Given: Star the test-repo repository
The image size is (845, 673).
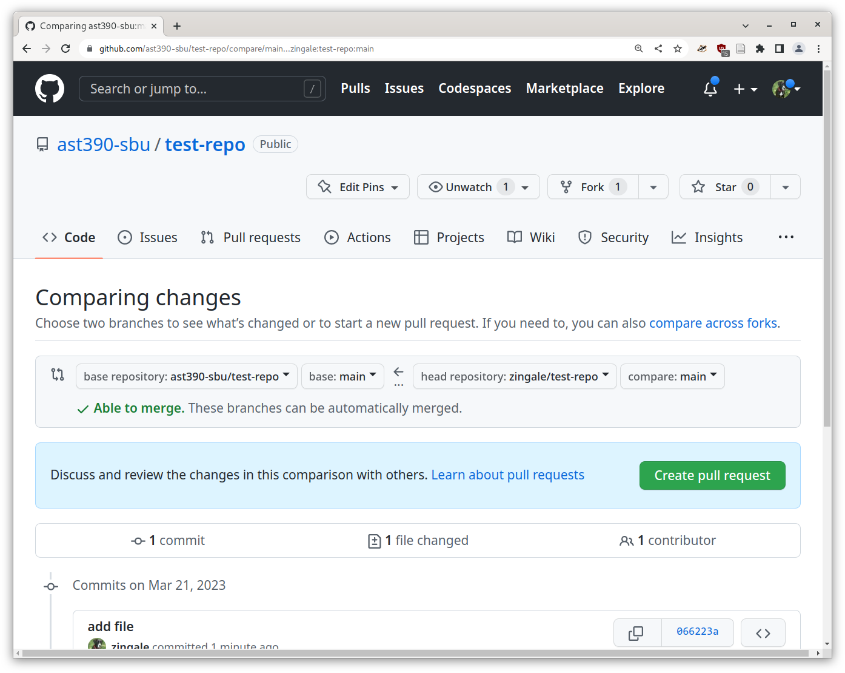Looking at the screenshot, I should (x=724, y=186).
